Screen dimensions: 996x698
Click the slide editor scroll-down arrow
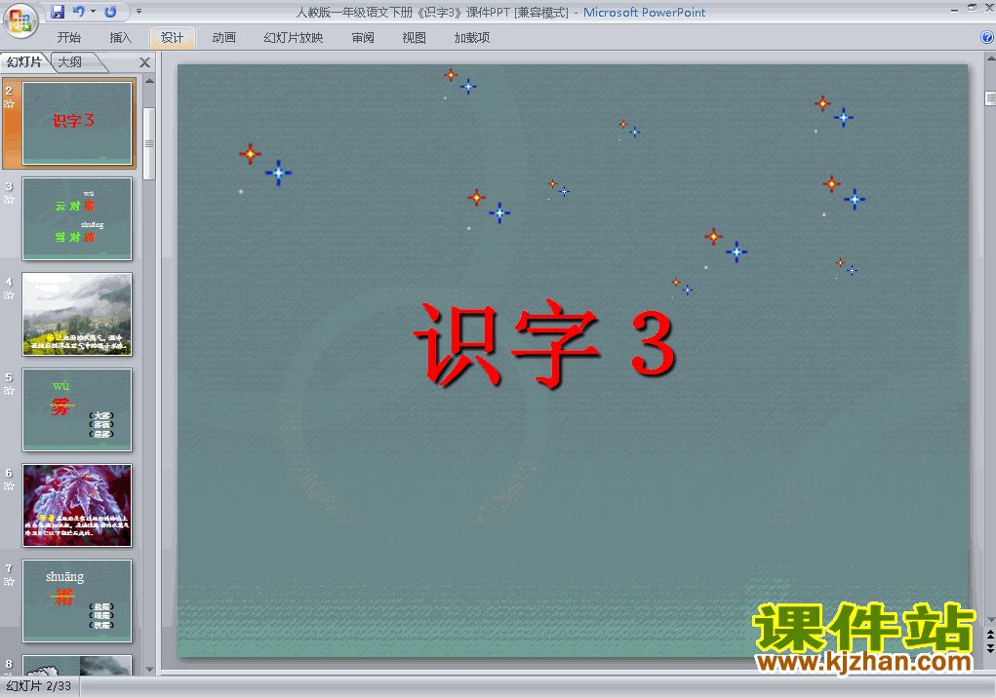(990, 619)
